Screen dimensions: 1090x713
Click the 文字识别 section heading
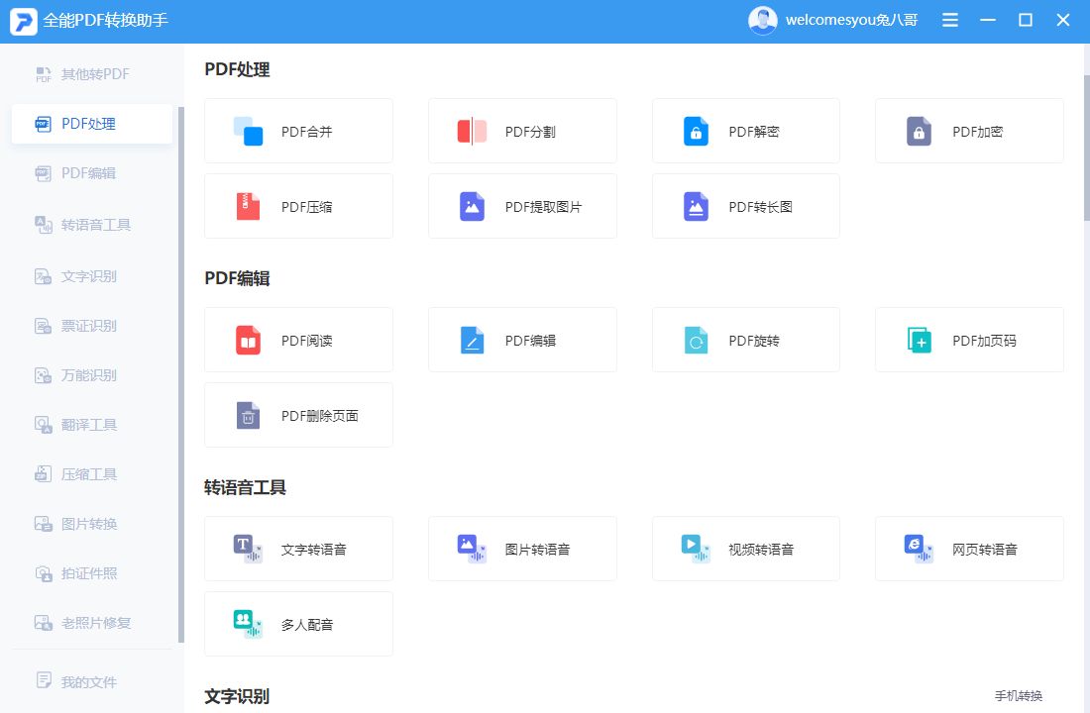(x=237, y=695)
